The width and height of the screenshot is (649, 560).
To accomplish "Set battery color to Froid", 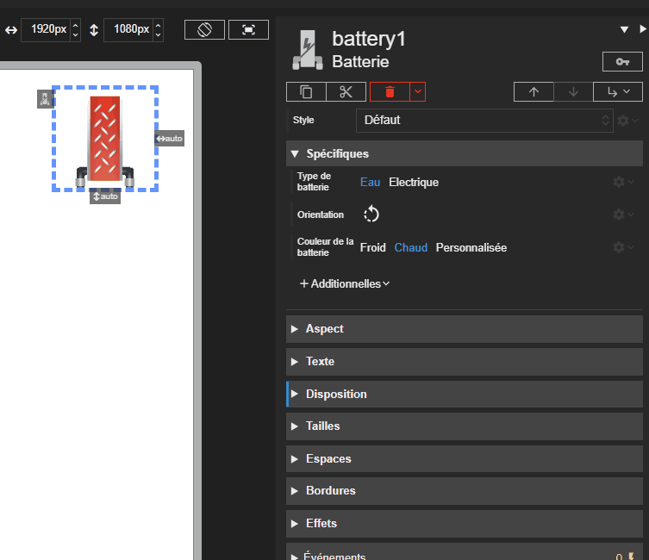I will click(x=372, y=247).
